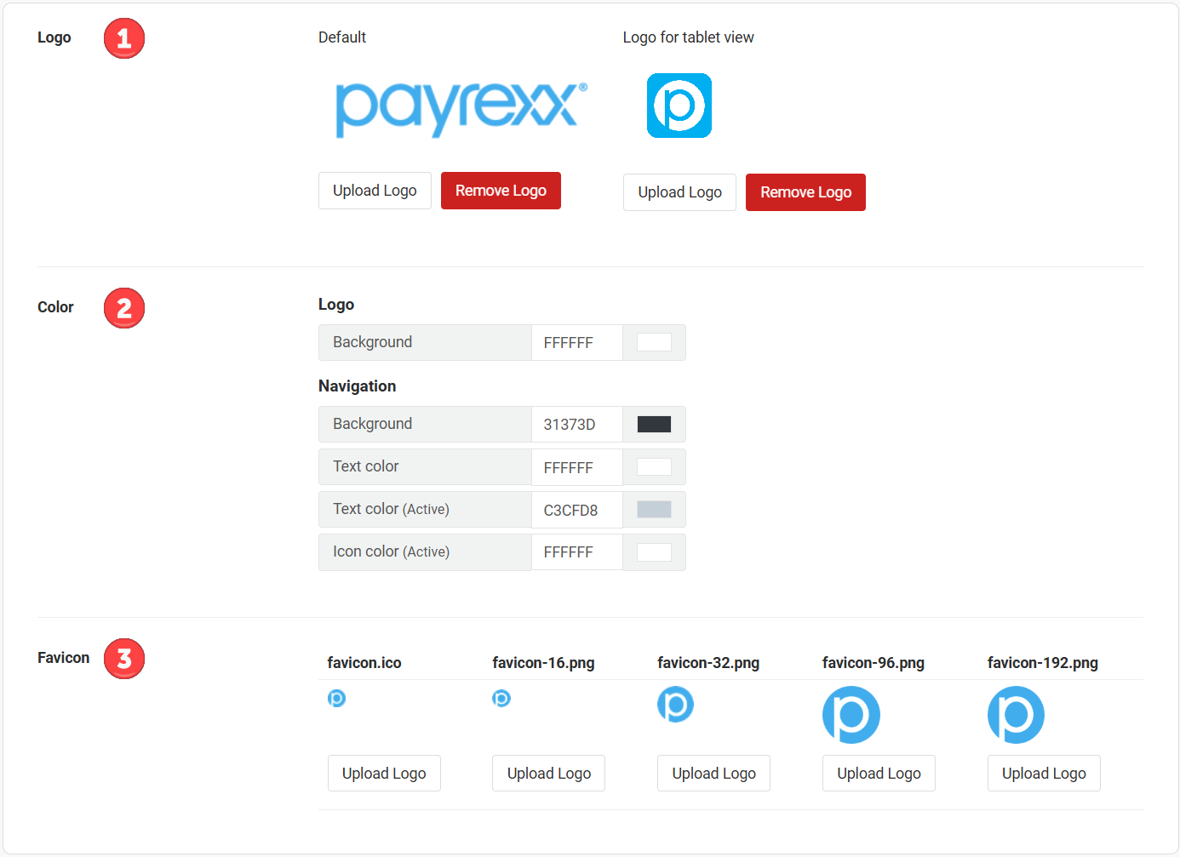This screenshot has width=1180, height=857.
Task: Edit the Logo Background hex value FFFFFF
Action: 577,342
